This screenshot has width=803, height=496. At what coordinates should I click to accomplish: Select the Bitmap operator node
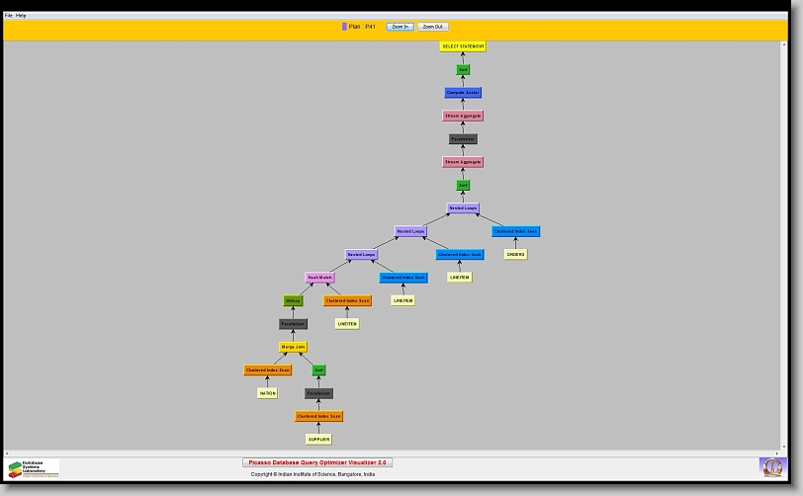pyautogui.click(x=293, y=300)
